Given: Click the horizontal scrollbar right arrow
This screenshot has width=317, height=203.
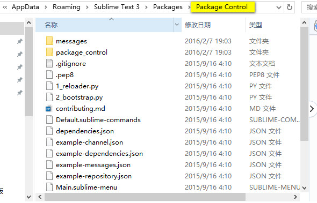Looking at the screenshot, I should coord(296,197).
